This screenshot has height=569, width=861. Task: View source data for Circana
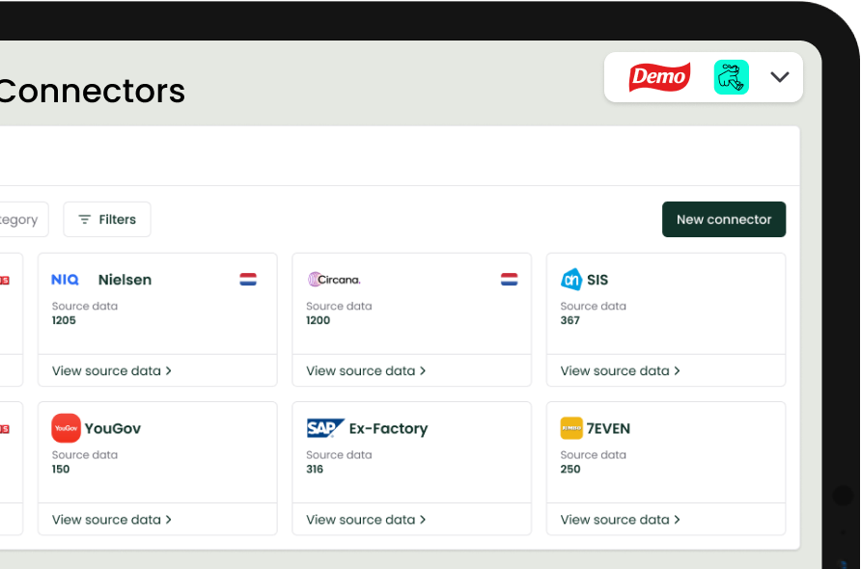pos(366,371)
